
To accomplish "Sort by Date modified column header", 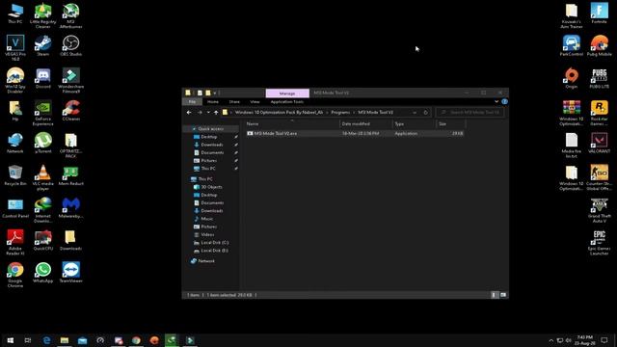I will [x=365, y=124].
